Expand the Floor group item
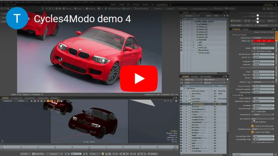The width and height of the screenshot is (278, 156). (194, 45)
